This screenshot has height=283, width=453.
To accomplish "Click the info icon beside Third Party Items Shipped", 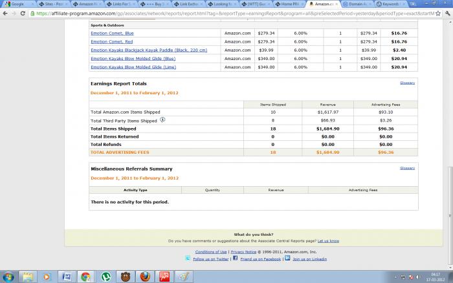I will (x=162, y=120).
